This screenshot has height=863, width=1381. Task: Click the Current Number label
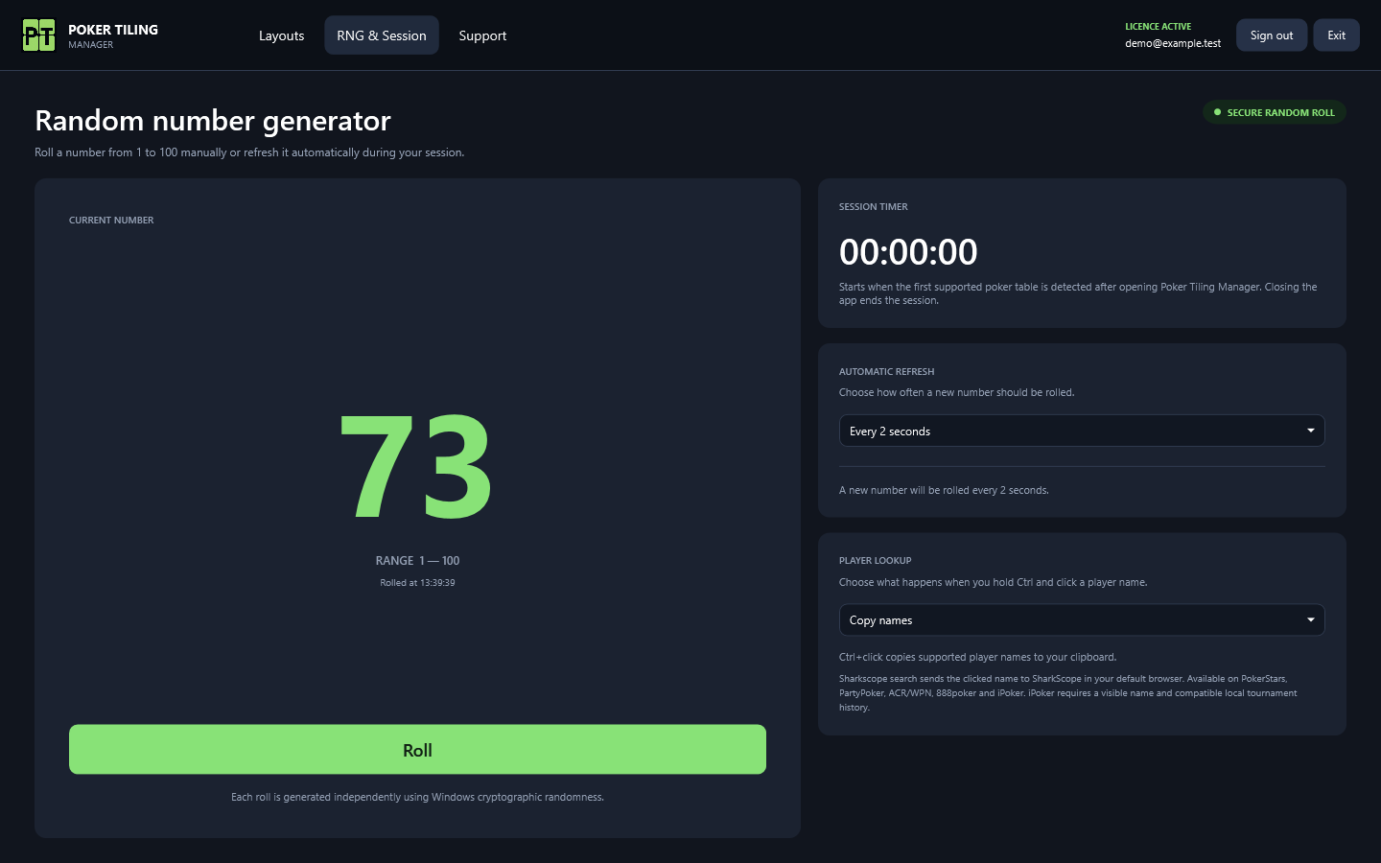pyautogui.click(x=111, y=221)
